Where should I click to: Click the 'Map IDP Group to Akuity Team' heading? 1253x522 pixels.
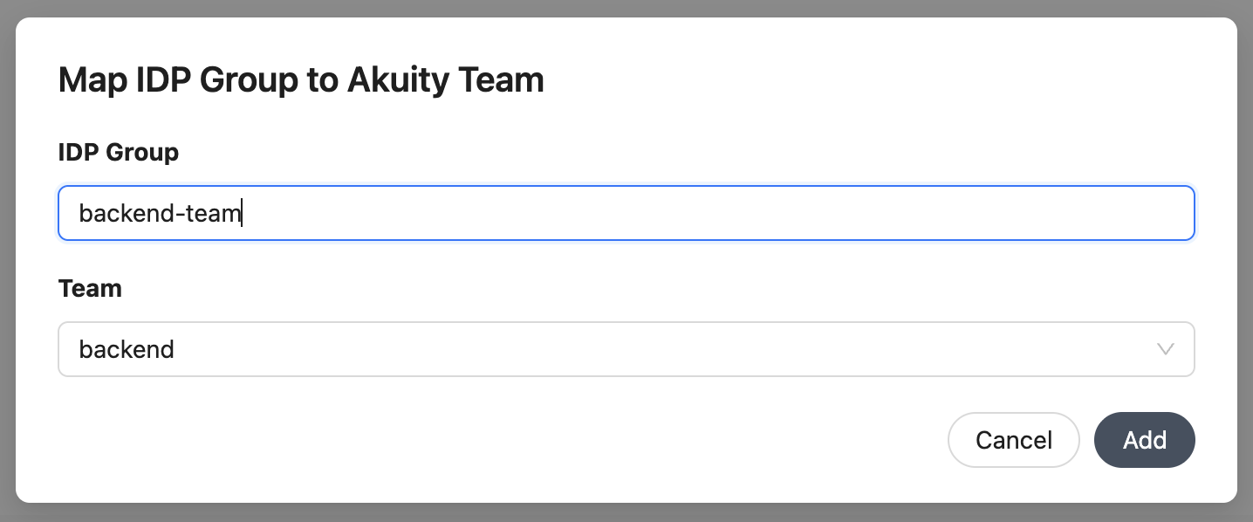click(301, 80)
